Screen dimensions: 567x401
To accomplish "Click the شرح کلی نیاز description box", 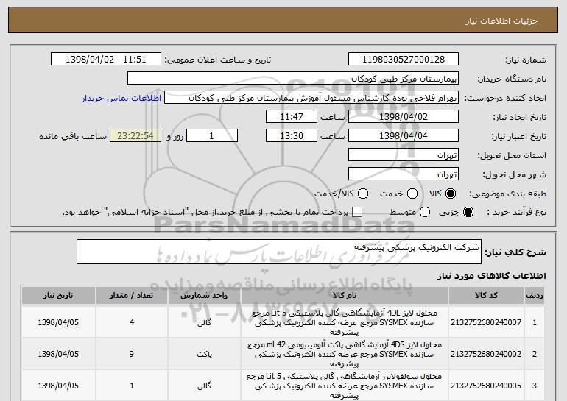I will [x=279, y=252].
